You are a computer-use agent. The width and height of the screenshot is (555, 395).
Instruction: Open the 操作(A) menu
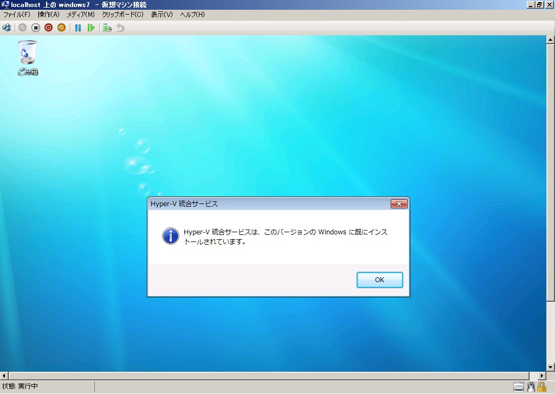pos(48,15)
